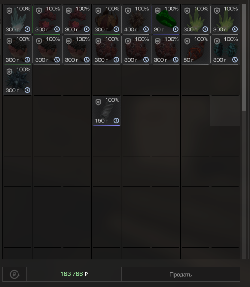250x287 pixels.
Task: Click the 163 766 ₽ total price field
Action: (74, 274)
